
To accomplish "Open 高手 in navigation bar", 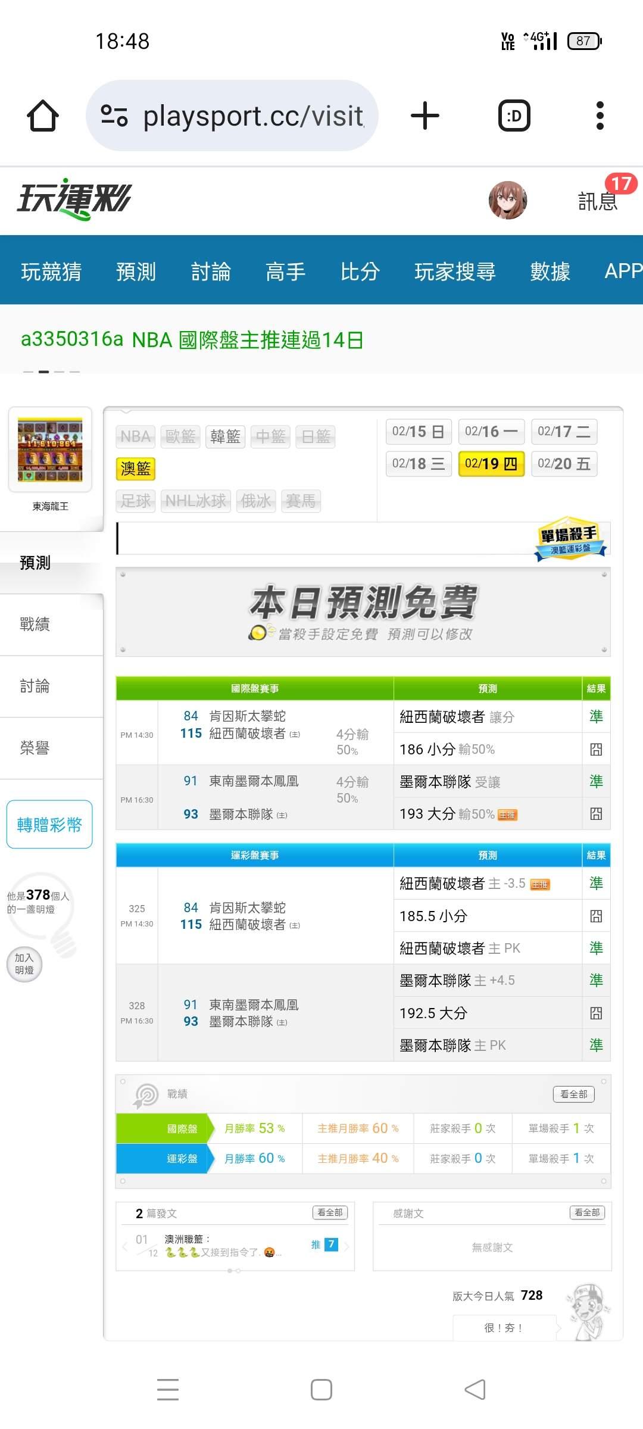I will [285, 272].
